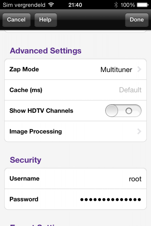The width and height of the screenshot is (151, 226).
Task: Open Help from the navigation bar
Action: click(46, 19)
